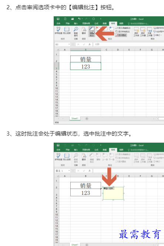The image size is (164, 246).
Task: Open Name Box dropdown in step 3 Excel
Action: (69, 171)
